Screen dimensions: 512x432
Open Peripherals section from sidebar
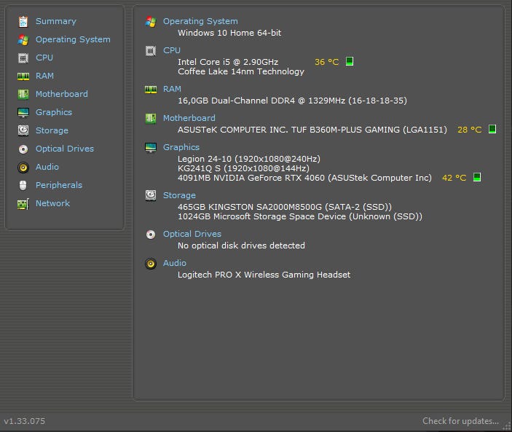(59, 185)
